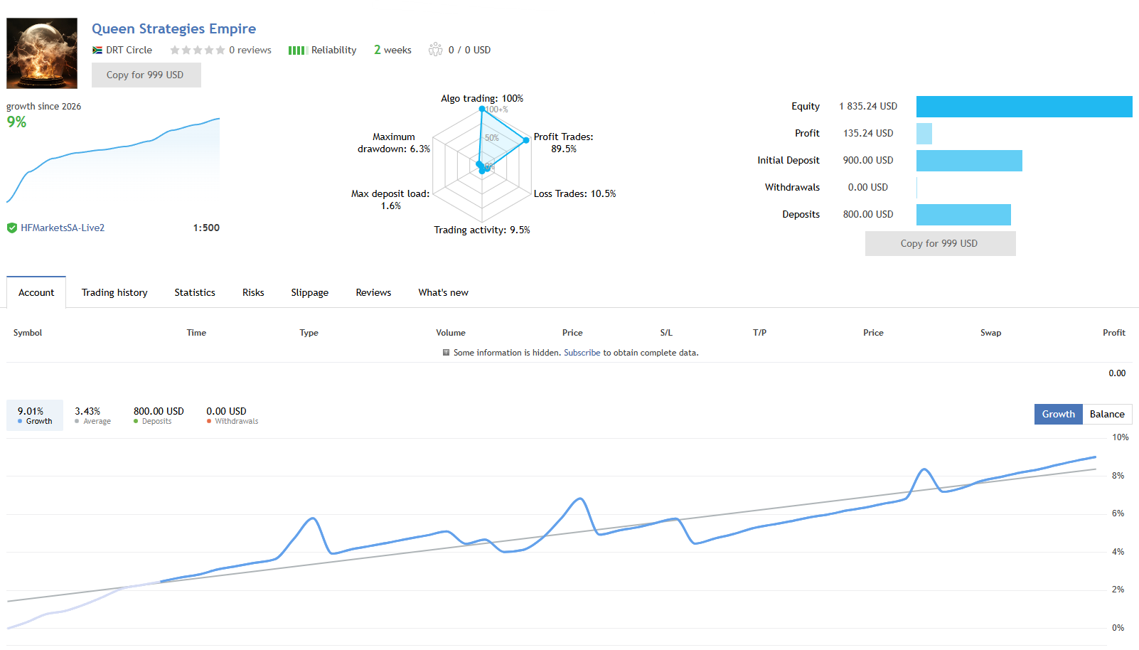Screen dimensions: 1139x650
Task: Select the 9.01% Growth stat box
Action: (x=34, y=415)
